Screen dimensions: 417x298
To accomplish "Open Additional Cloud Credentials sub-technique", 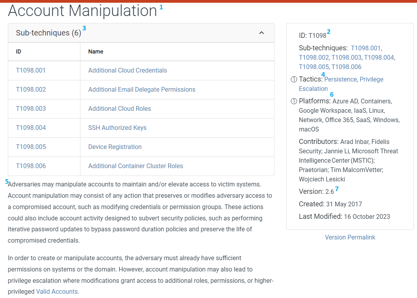I will (x=128, y=70).
